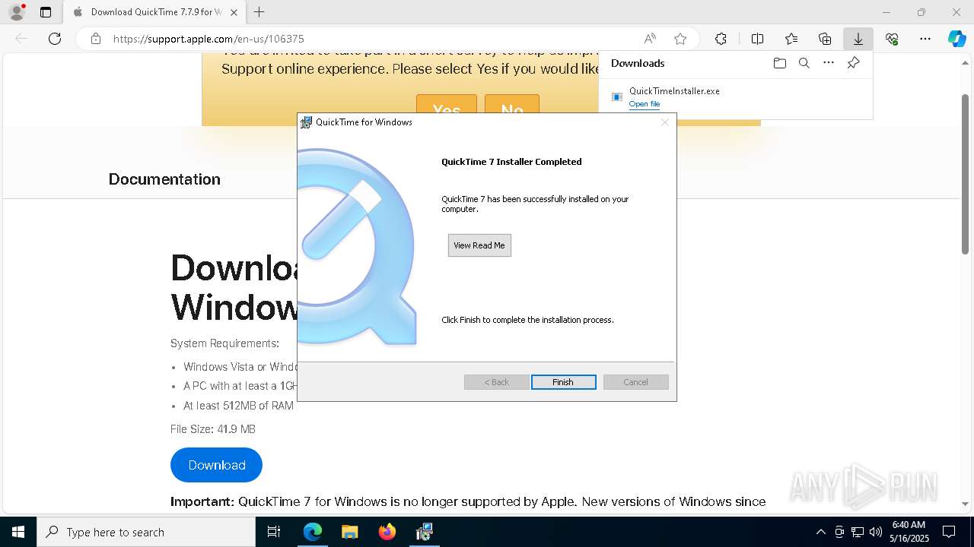Click the taskbar search box
974x547 pixels.
[146, 532]
